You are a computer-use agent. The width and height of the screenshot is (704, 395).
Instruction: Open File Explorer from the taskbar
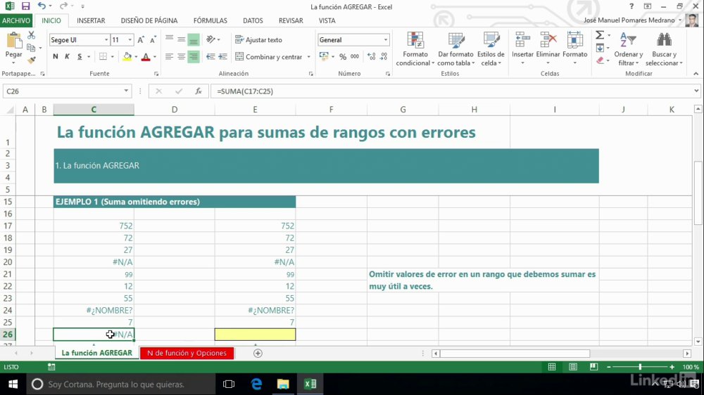click(x=283, y=384)
